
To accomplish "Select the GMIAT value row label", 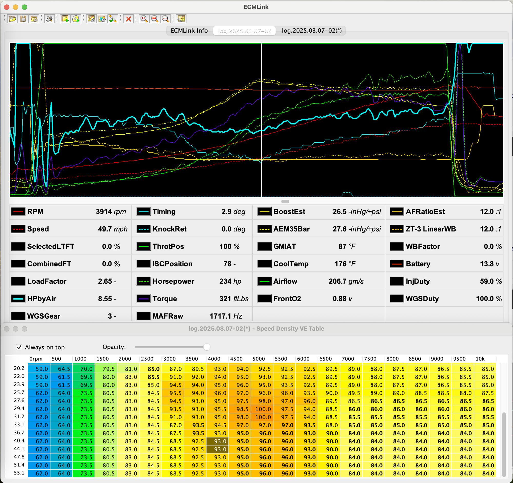I will point(285,247).
